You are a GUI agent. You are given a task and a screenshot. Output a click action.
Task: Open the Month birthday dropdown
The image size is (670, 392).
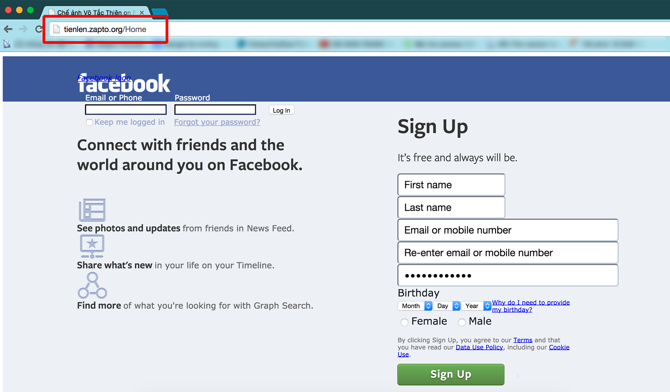tap(415, 306)
